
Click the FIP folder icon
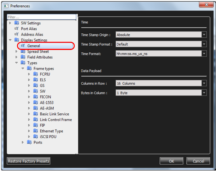tap(36, 125)
